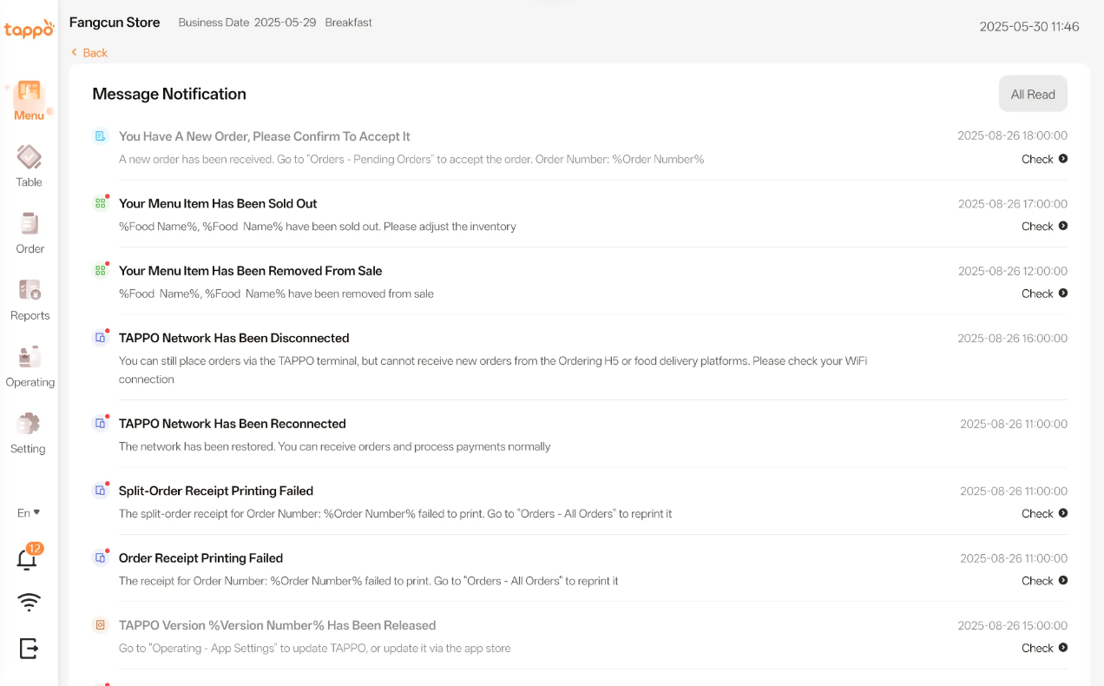Expand the En language dropdown
This screenshot has width=1104, height=686.
coord(29,512)
